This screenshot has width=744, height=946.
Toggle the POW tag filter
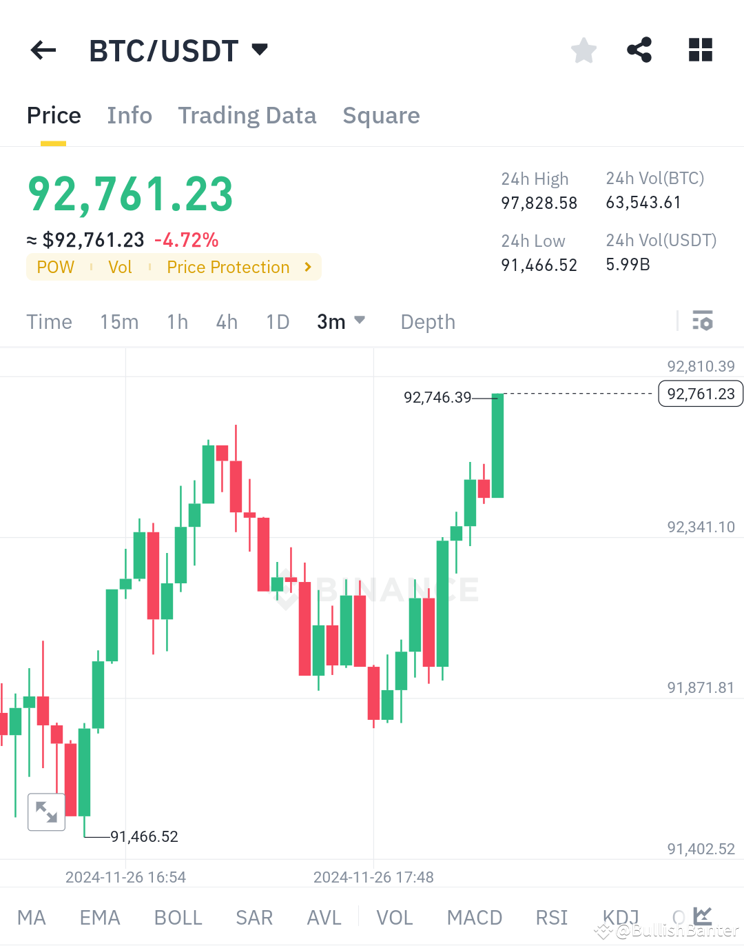[55, 267]
